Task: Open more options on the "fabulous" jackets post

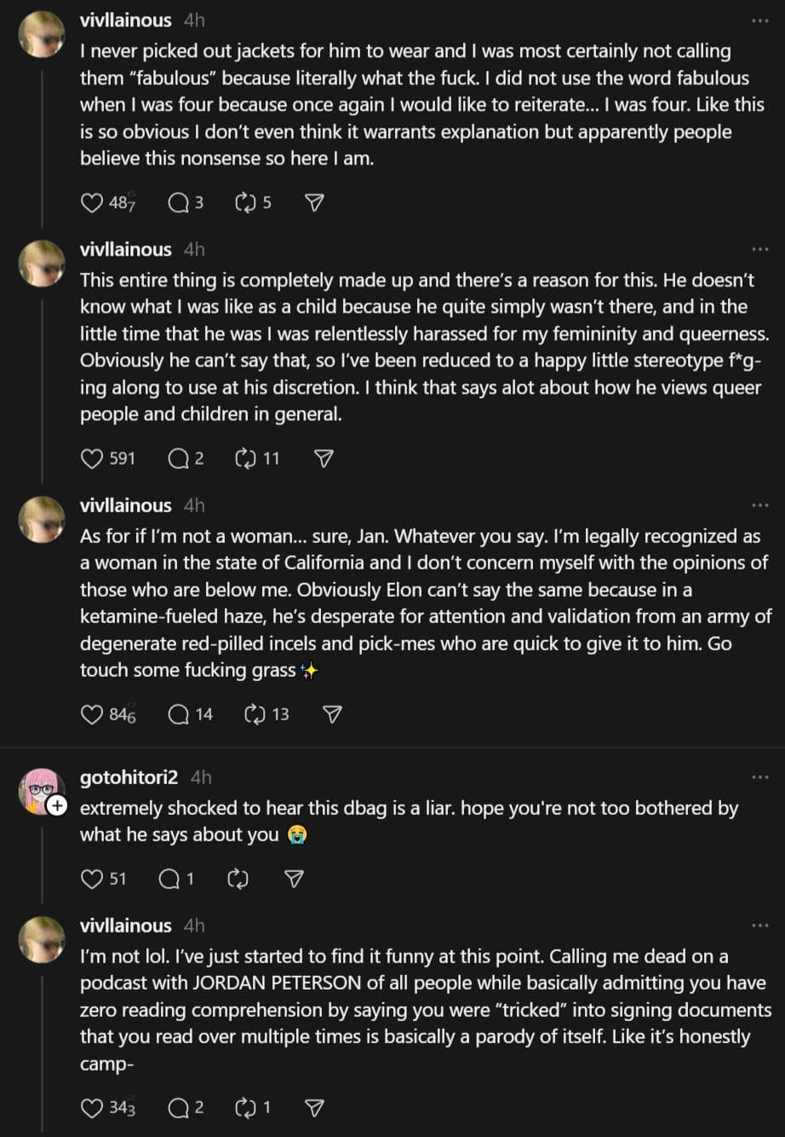Action: coord(759,20)
